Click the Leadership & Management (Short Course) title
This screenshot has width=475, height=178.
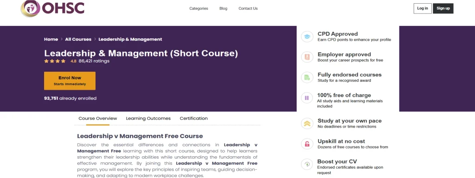click(x=141, y=54)
